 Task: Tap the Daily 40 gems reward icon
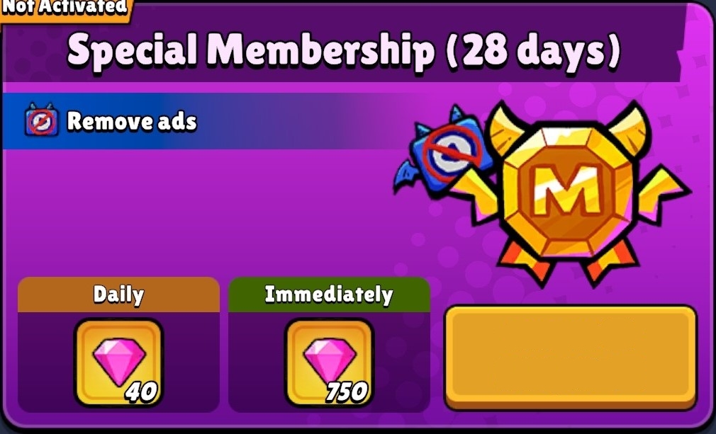click(118, 363)
